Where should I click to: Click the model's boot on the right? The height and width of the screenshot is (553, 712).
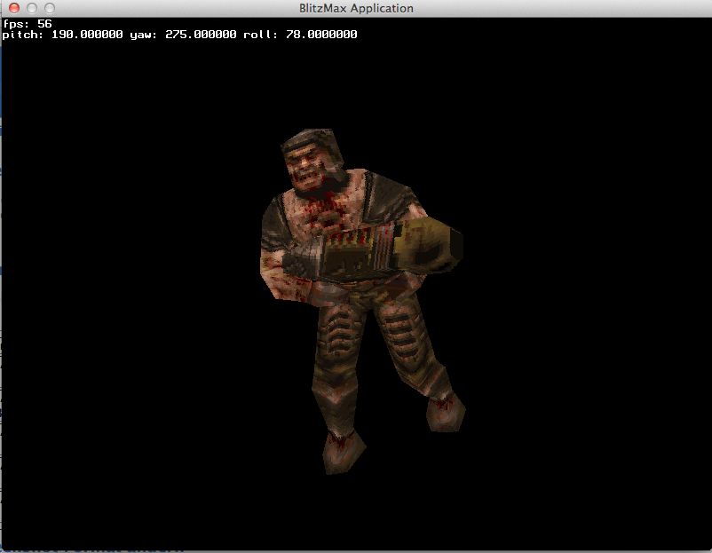coord(444,412)
